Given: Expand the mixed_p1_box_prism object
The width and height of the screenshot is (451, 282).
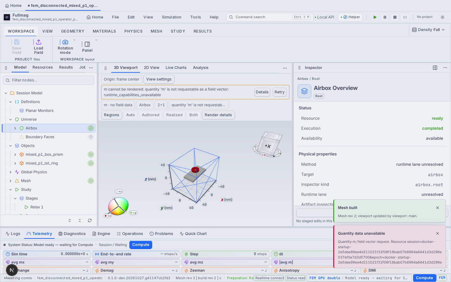Looking at the screenshot, I should click(x=15, y=154).
